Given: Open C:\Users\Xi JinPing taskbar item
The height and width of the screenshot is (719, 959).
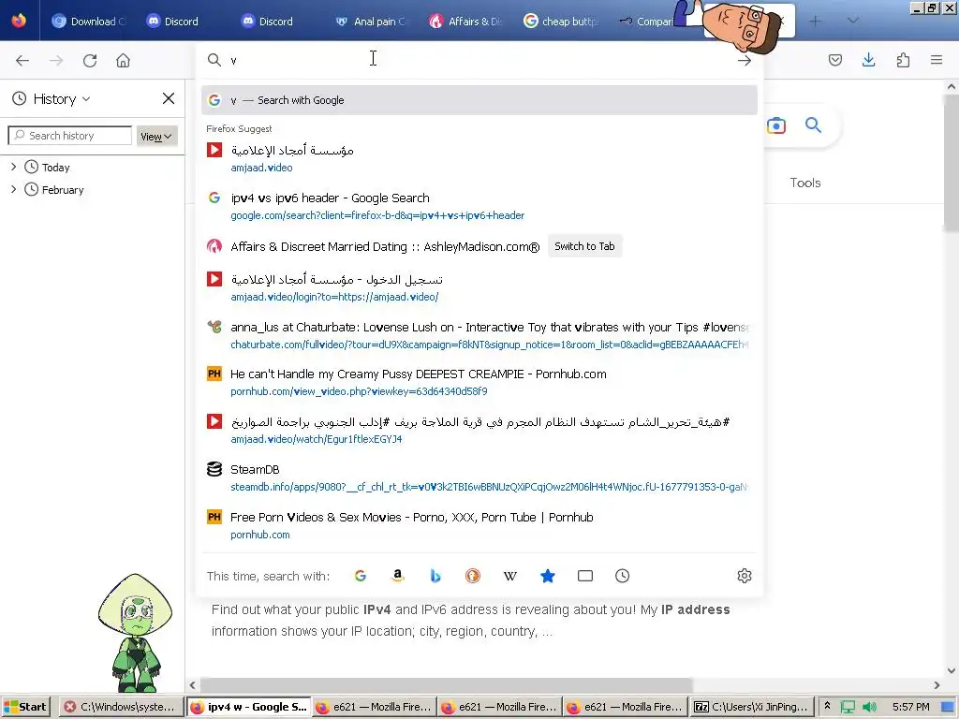Looking at the screenshot, I should [754, 707].
